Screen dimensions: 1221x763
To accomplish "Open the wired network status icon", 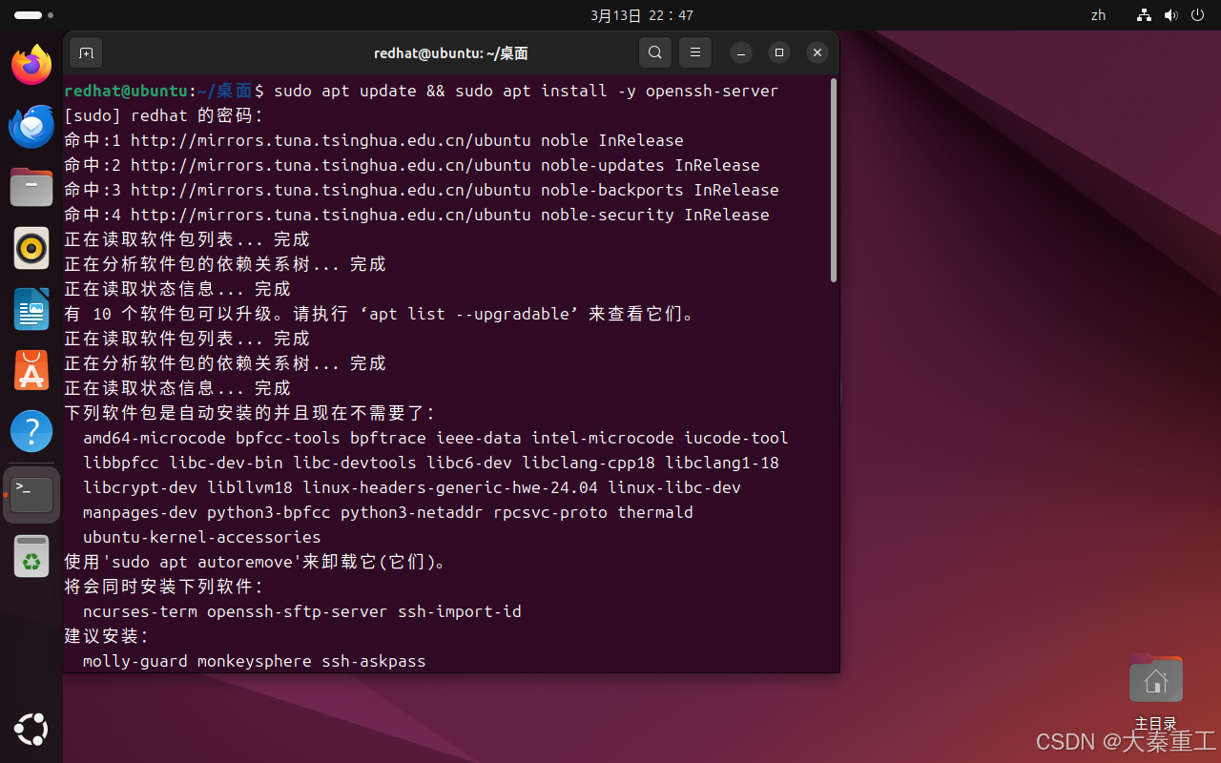I will point(1145,15).
